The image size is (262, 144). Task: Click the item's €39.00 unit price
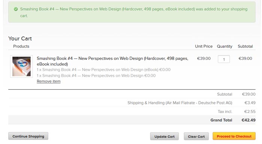click(x=204, y=58)
